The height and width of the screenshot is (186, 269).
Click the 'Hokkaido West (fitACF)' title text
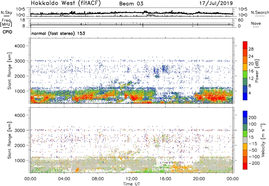coord(66,3)
